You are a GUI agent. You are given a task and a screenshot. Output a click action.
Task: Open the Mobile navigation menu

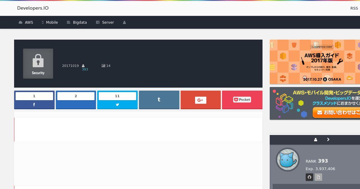tap(50, 22)
